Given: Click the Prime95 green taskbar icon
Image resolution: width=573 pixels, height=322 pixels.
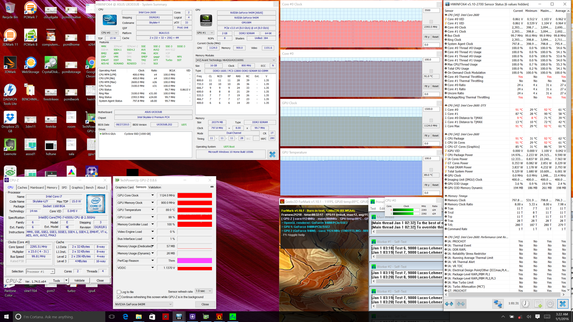Looking at the screenshot, I should pos(232,317).
